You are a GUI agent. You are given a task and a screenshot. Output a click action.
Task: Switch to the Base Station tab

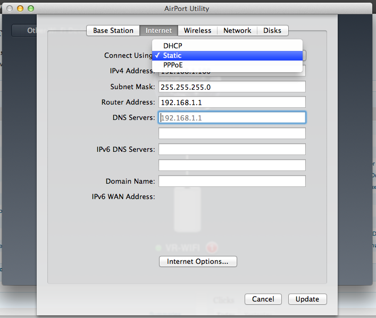113,31
